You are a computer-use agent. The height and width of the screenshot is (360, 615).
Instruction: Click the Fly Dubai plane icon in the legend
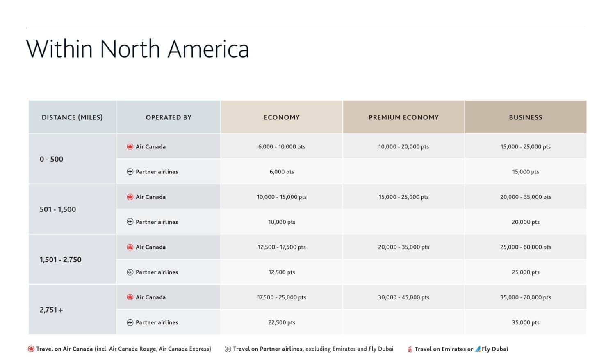[x=478, y=349]
